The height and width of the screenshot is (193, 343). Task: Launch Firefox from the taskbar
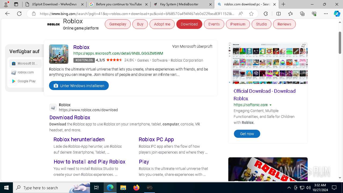(136, 188)
